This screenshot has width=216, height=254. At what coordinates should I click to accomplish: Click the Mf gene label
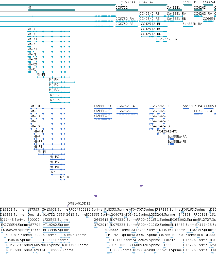[x=29, y=7]
